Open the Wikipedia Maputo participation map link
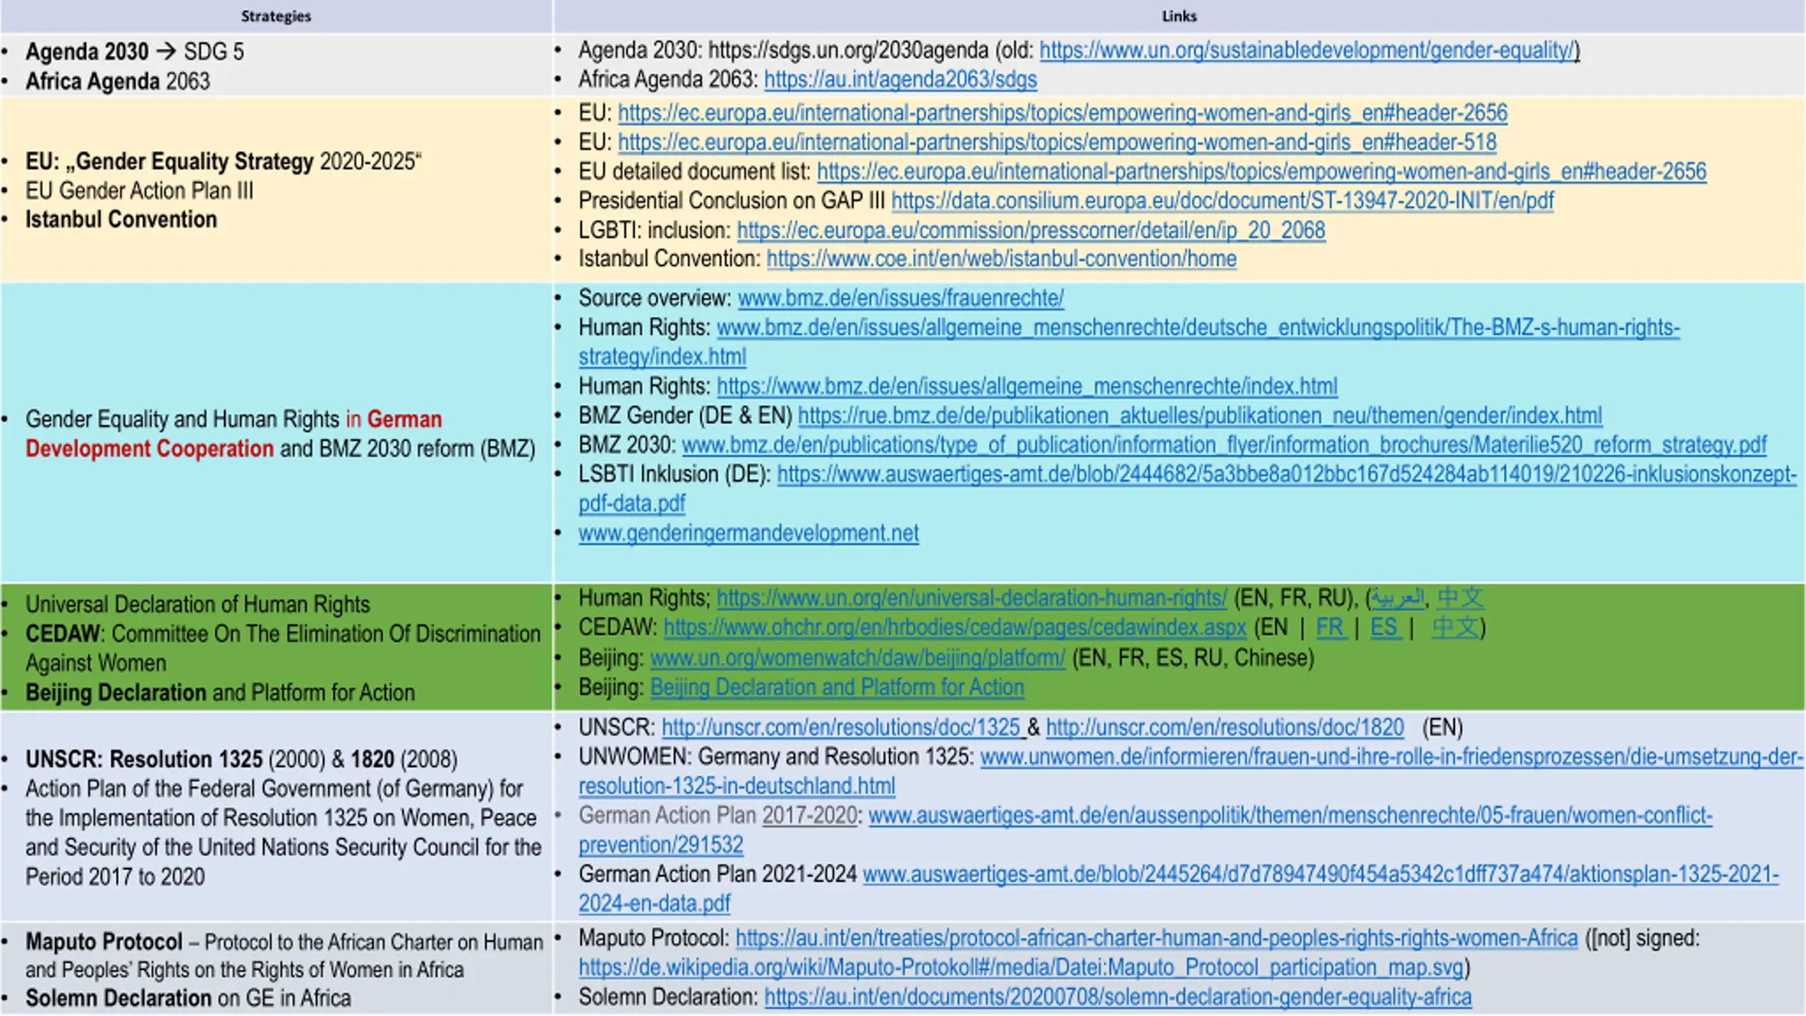Screen dimensions: 1806x1016 pyautogui.click(x=1022, y=968)
